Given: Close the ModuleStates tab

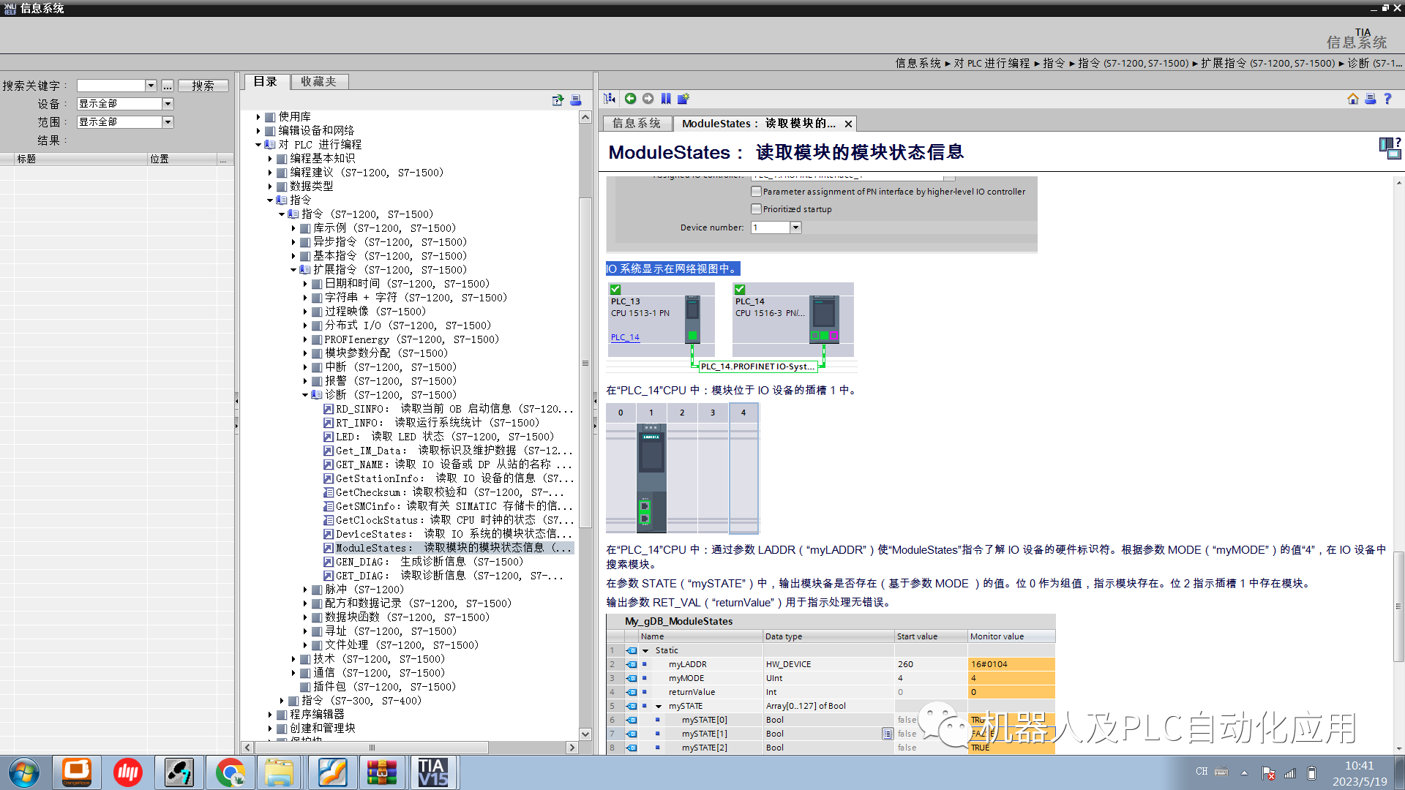Looking at the screenshot, I should click(x=848, y=124).
